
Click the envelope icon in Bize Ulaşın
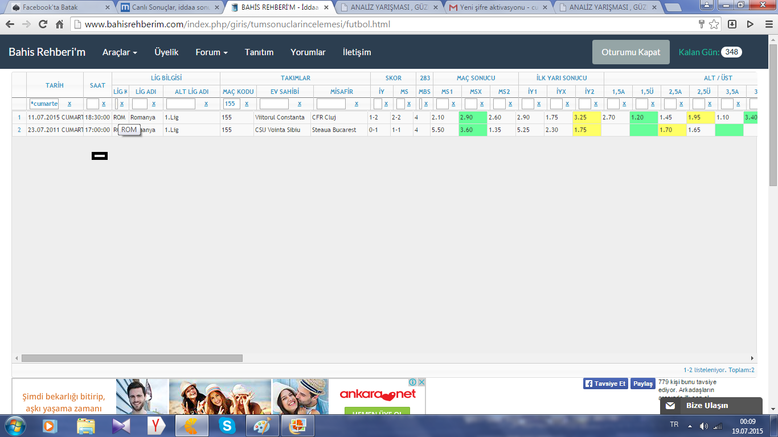(670, 406)
